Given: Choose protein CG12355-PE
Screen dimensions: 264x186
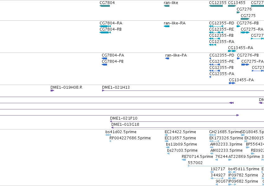Looking at the screenshot, I should click(221, 61).
